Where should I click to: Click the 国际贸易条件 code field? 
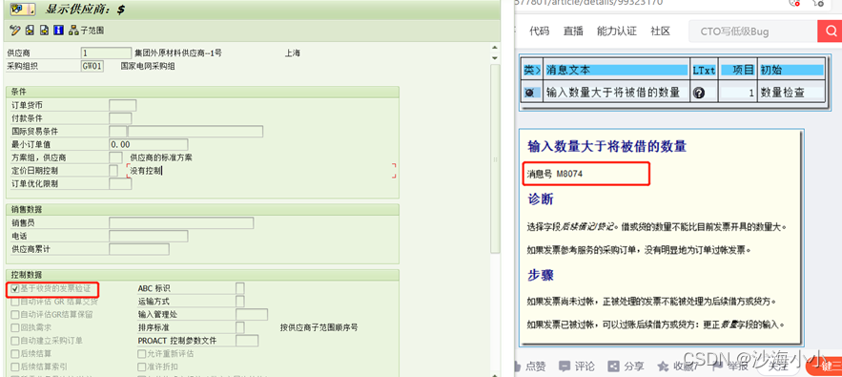(117, 131)
